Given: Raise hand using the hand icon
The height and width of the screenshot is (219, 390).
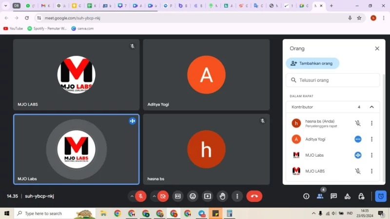Looking at the screenshot, I should (x=222, y=196).
